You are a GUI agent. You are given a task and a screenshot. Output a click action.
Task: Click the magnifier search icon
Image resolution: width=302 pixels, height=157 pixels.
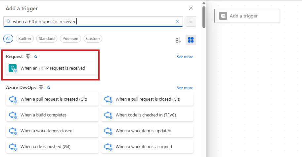[x=9, y=21]
